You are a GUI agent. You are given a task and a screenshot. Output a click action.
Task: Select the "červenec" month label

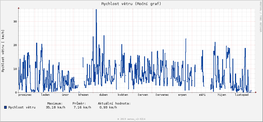tap(162, 95)
